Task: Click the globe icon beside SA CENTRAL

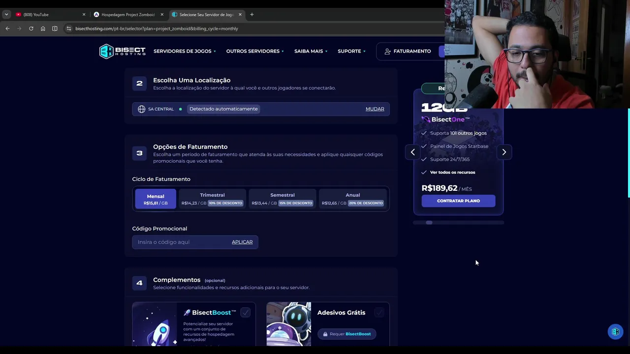Action: [142, 109]
